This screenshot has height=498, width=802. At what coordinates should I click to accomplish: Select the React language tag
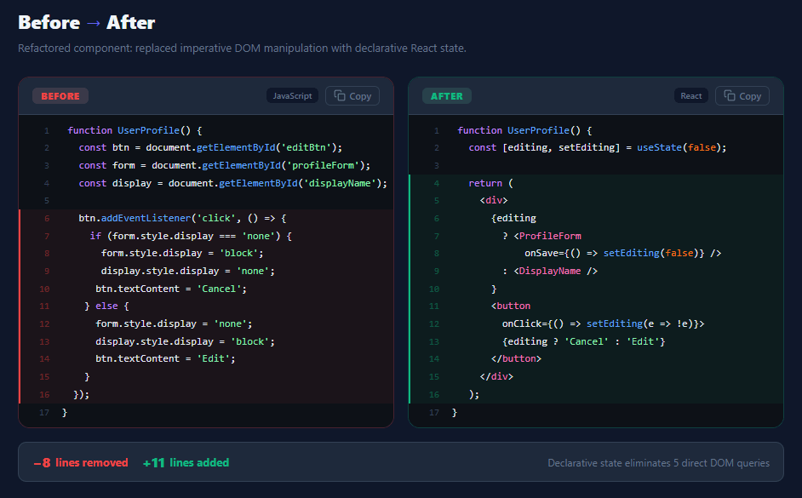click(691, 95)
